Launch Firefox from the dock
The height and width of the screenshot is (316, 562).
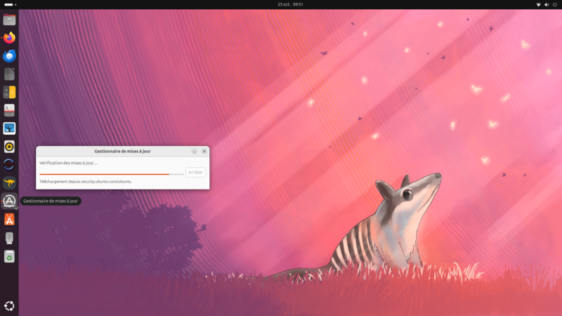[9, 38]
